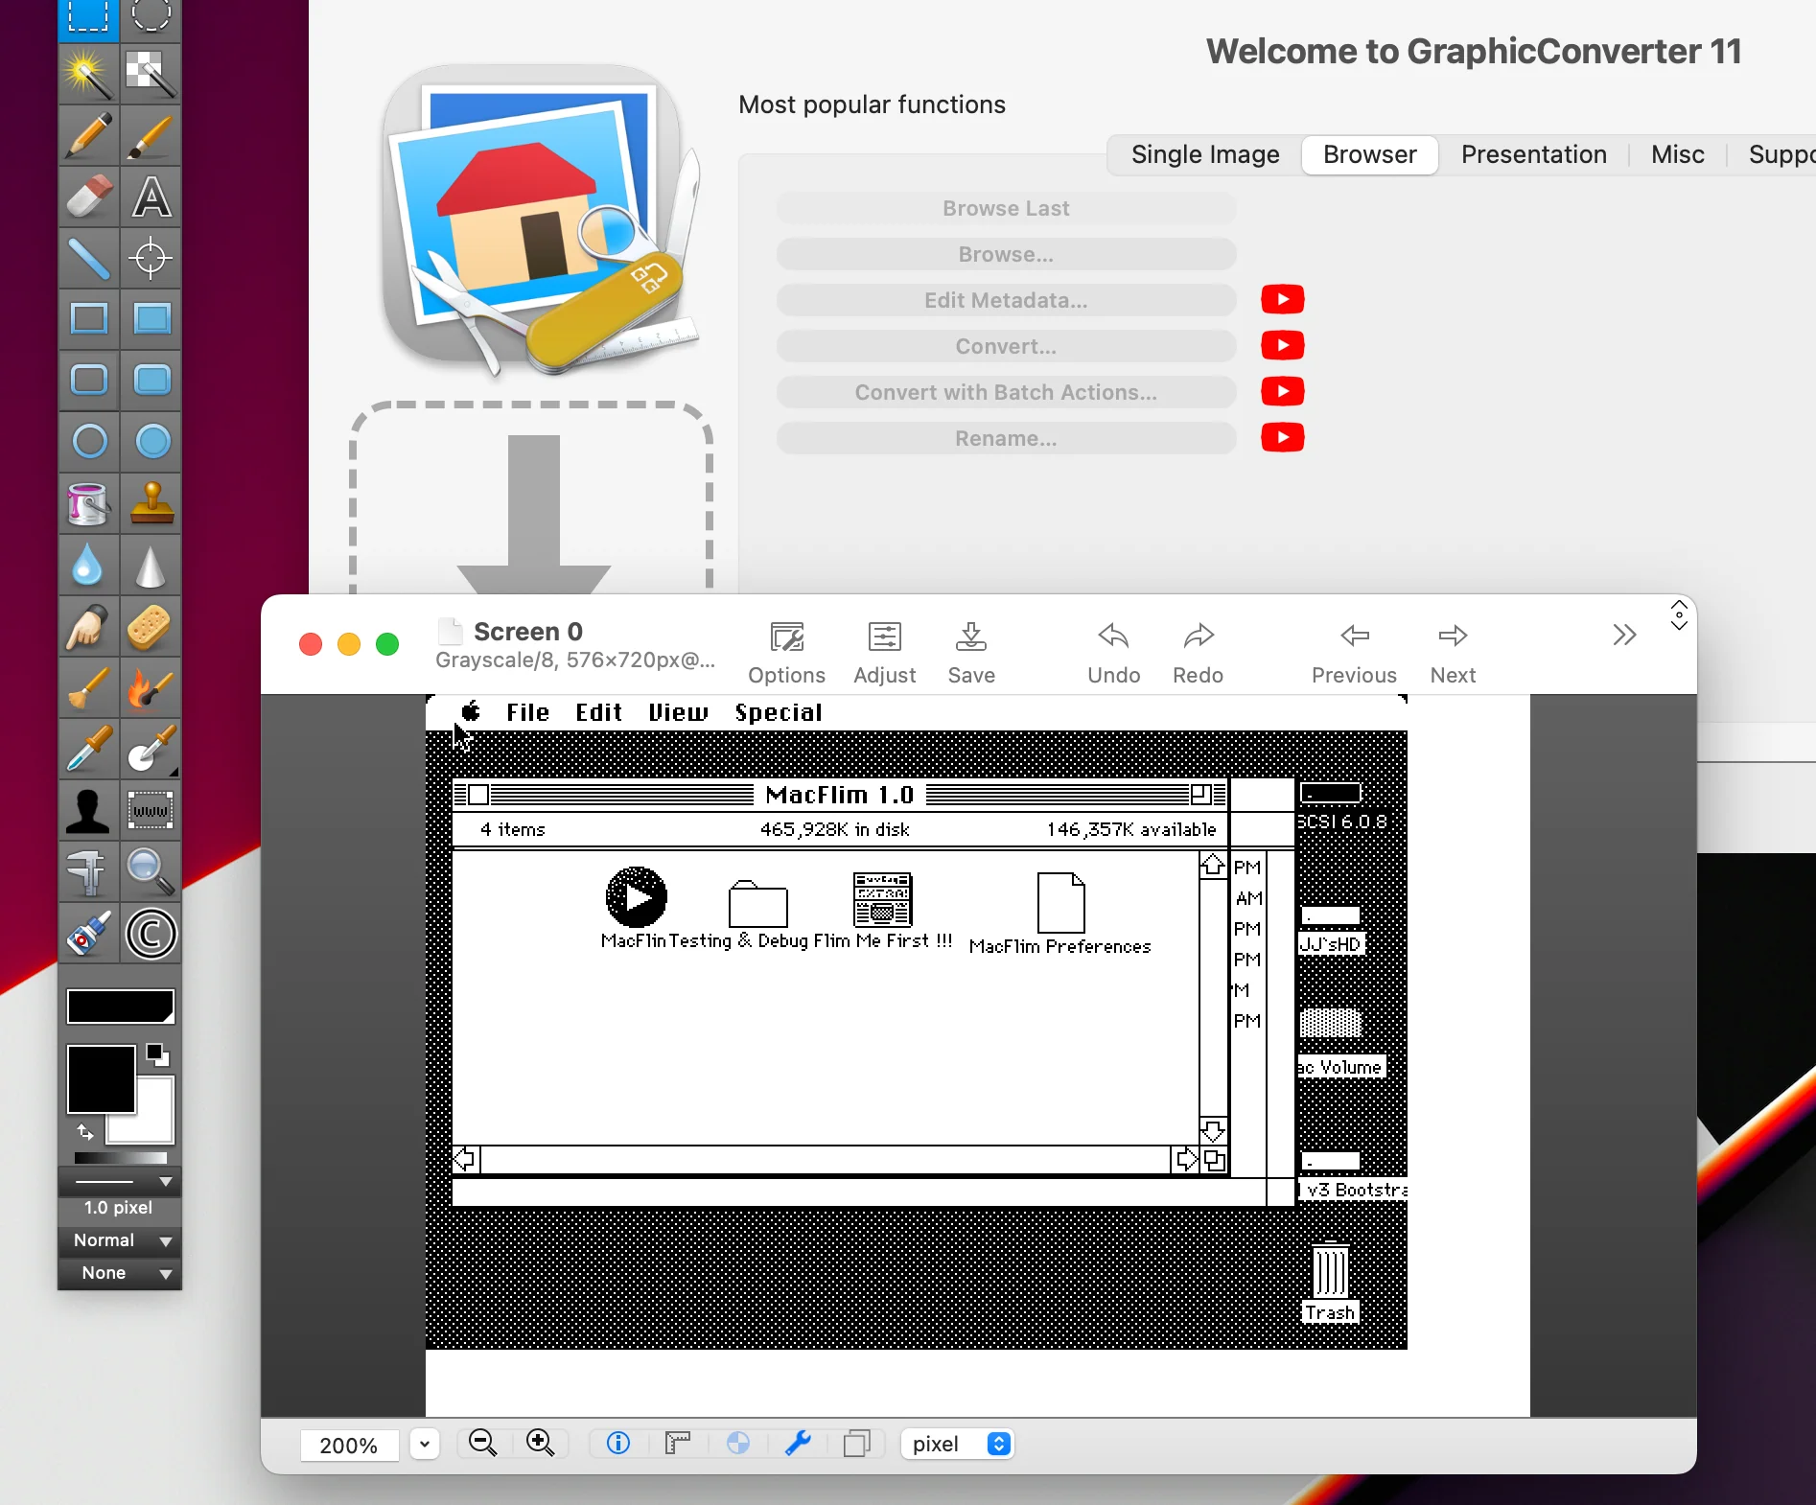Toggle the rulers display in status bar
1816x1505 pixels.
pyautogui.click(x=678, y=1444)
